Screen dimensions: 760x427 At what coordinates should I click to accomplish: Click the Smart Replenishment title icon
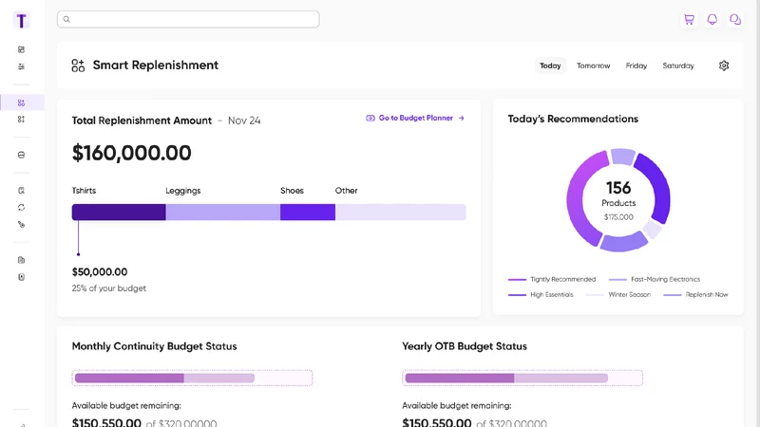(78, 65)
